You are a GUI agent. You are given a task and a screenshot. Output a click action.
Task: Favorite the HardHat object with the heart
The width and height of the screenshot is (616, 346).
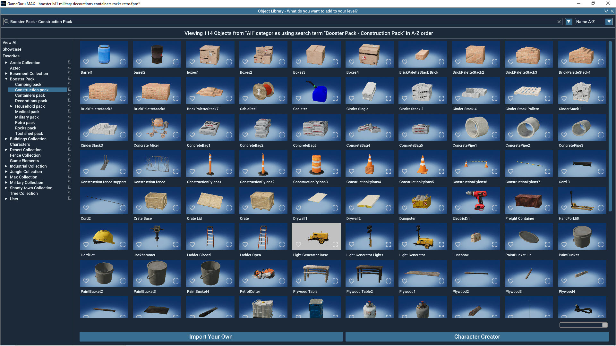[86, 244]
